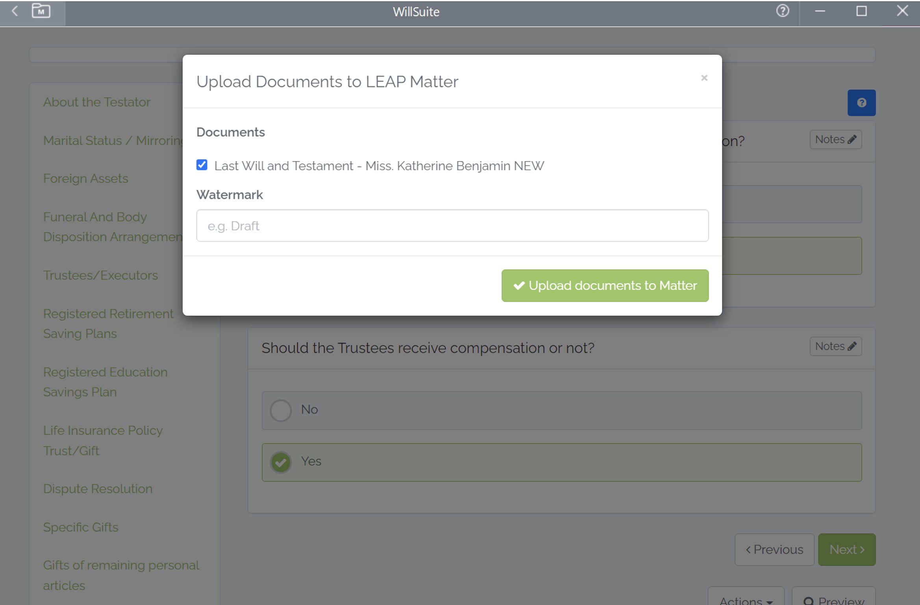This screenshot has width=920, height=605.
Task: Open the Specific Gifts section
Action: (x=80, y=527)
